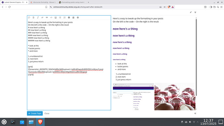The image size is (224, 126).
Task: Open the emoji picker in the toolbar
Action: (x=69, y=18)
